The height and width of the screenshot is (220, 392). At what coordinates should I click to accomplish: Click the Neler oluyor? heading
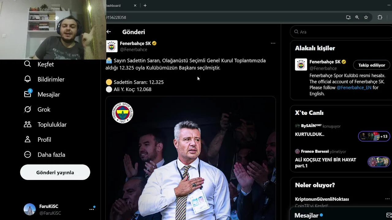(x=315, y=185)
